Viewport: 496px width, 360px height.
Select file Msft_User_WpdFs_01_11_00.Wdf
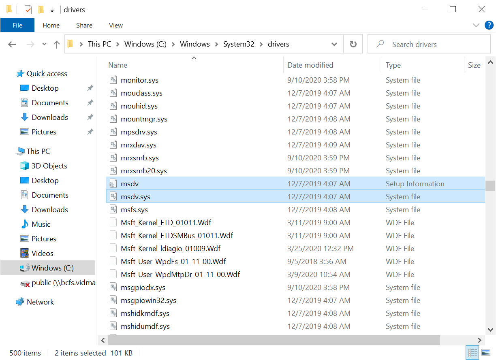tap(173, 262)
